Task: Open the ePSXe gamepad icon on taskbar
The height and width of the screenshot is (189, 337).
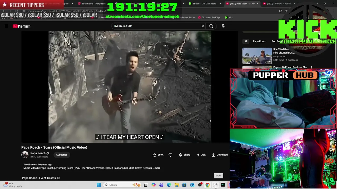Action: coord(215,185)
